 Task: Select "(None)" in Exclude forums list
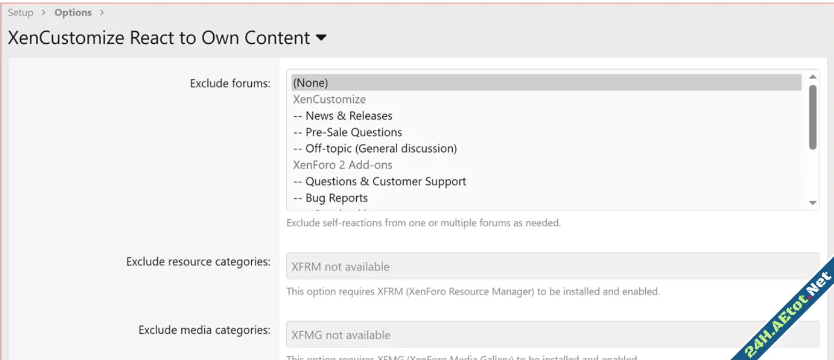click(x=310, y=83)
